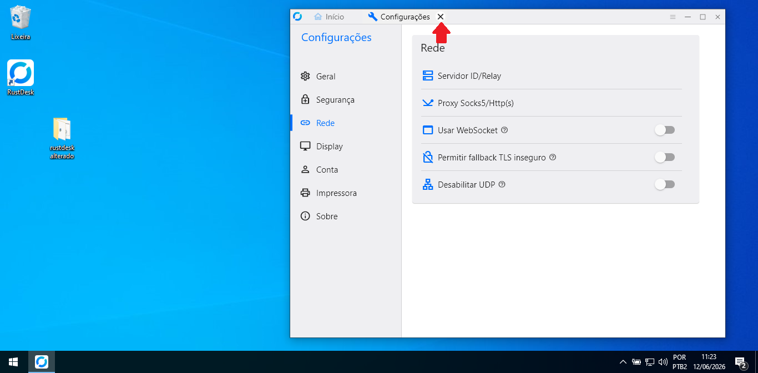Close the Configurações tab
Screen dimensions: 758x373
(x=441, y=17)
